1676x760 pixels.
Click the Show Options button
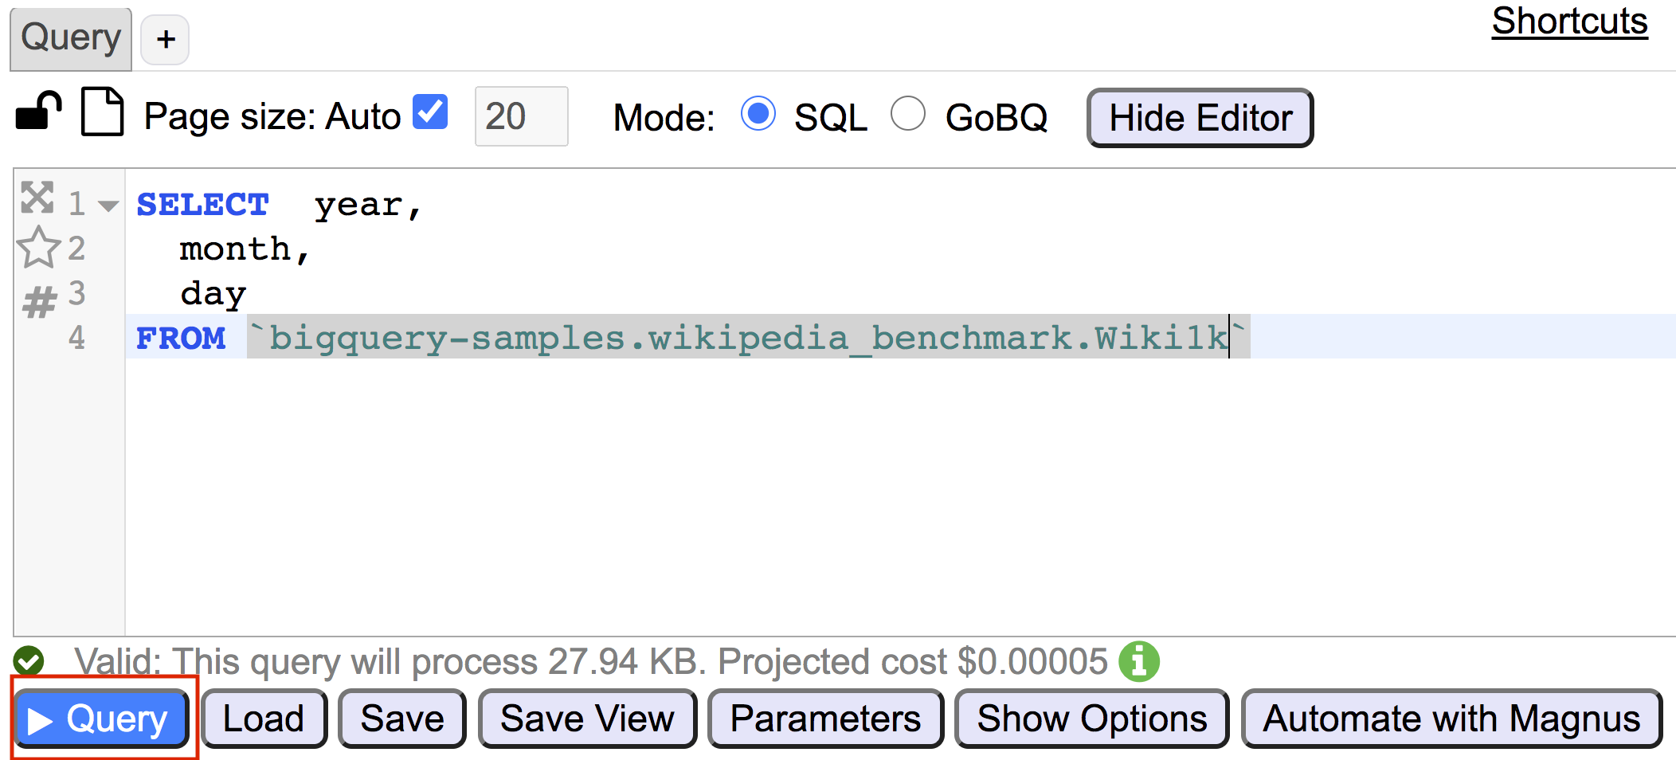(x=1091, y=719)
